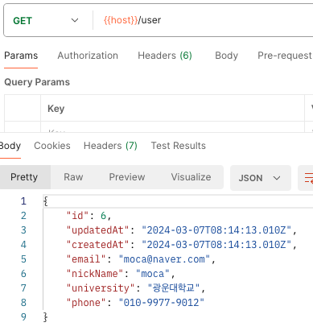Open the Test Results tab
The image size is (313, 335).
point(179,146)
